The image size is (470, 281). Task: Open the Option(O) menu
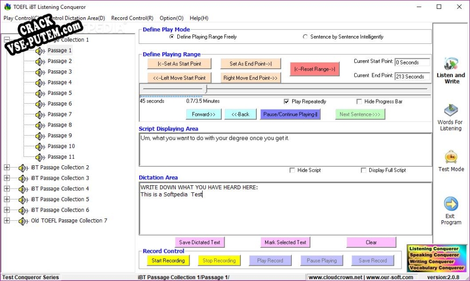(x=171, y=18)
